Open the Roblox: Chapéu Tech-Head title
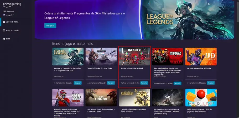Viewport: 239px width, 118px height. [132, 68]
